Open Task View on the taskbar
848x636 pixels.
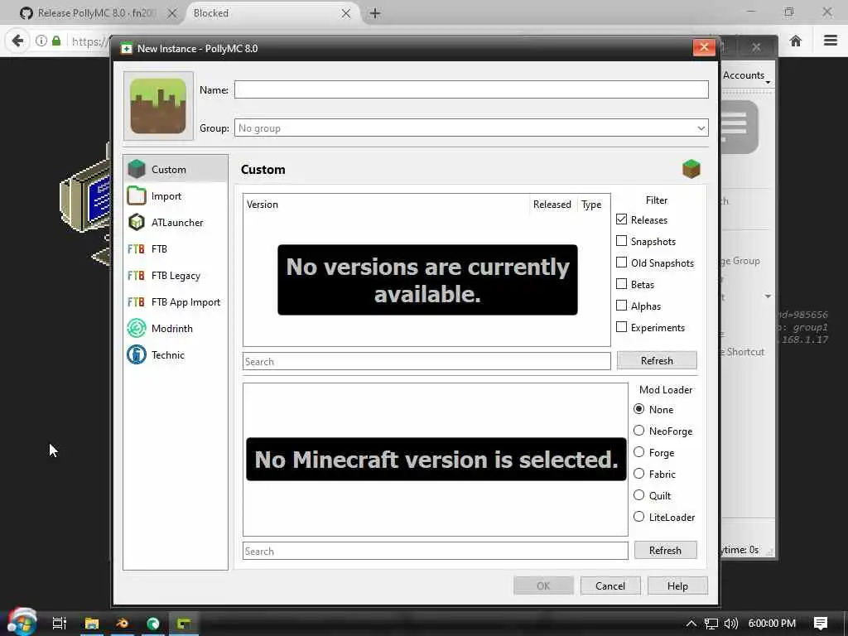click(59, 623)
